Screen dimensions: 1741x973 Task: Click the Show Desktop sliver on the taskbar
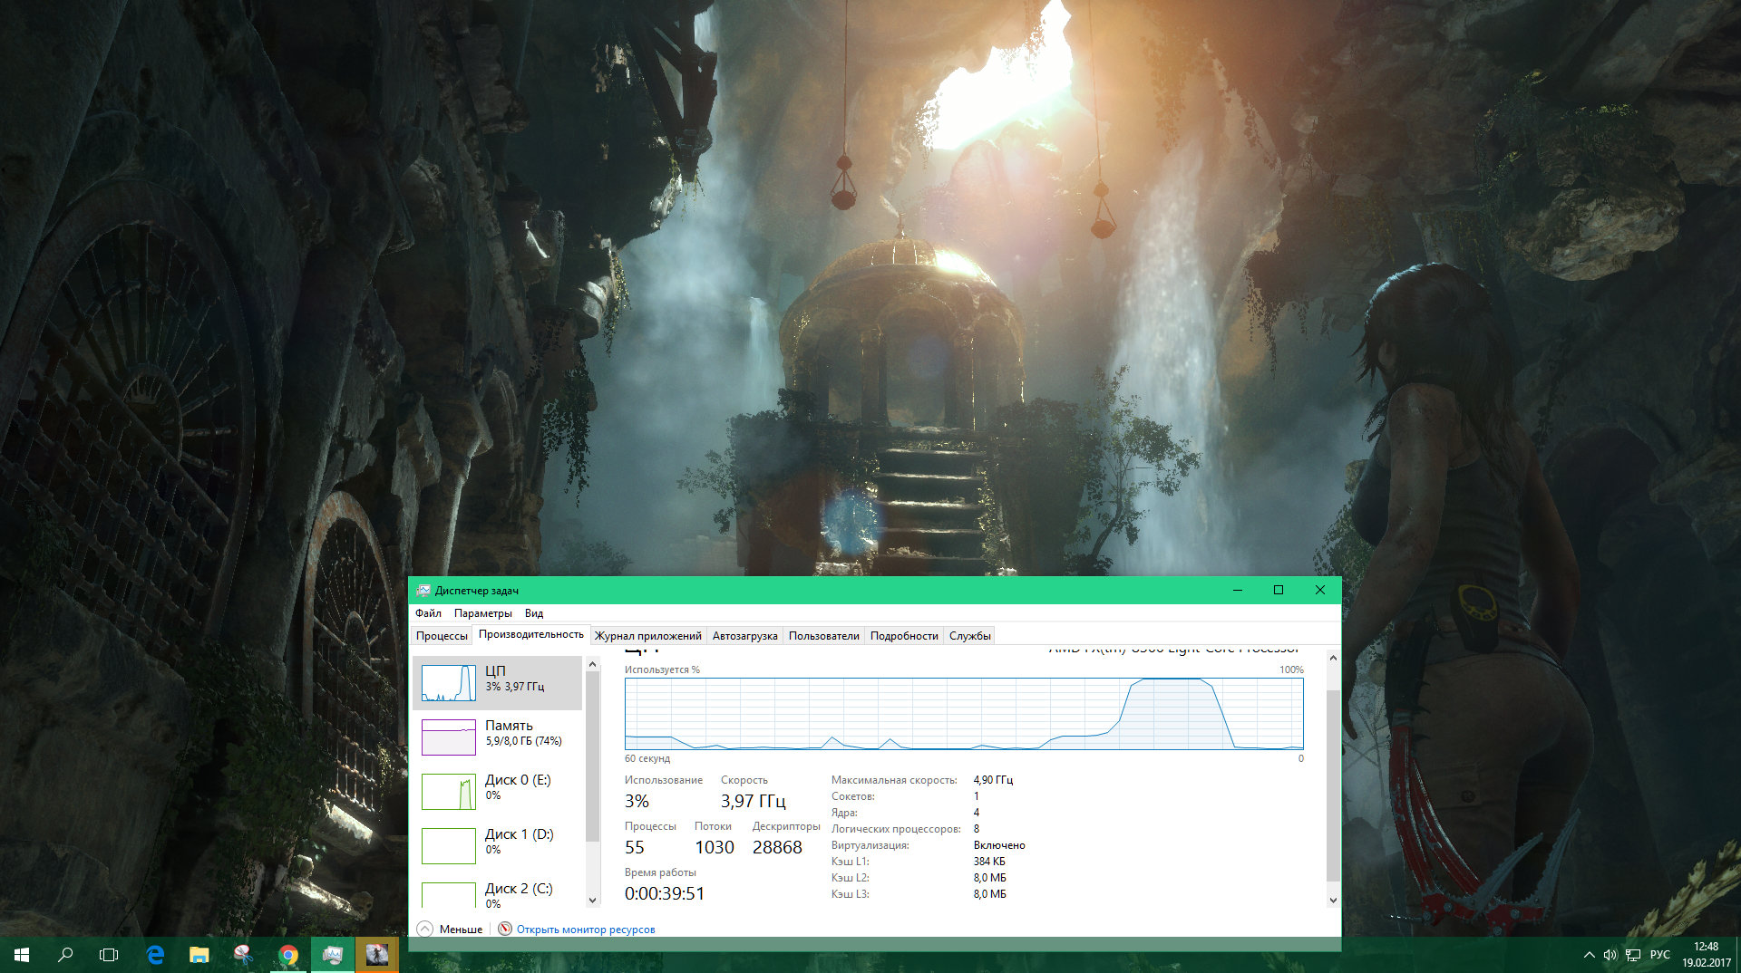(1738, 955)
